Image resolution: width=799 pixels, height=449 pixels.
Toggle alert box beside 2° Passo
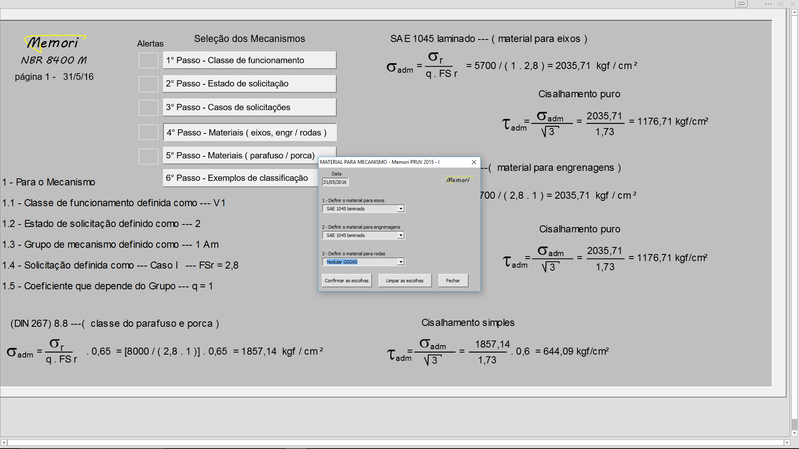pos(148,84)
